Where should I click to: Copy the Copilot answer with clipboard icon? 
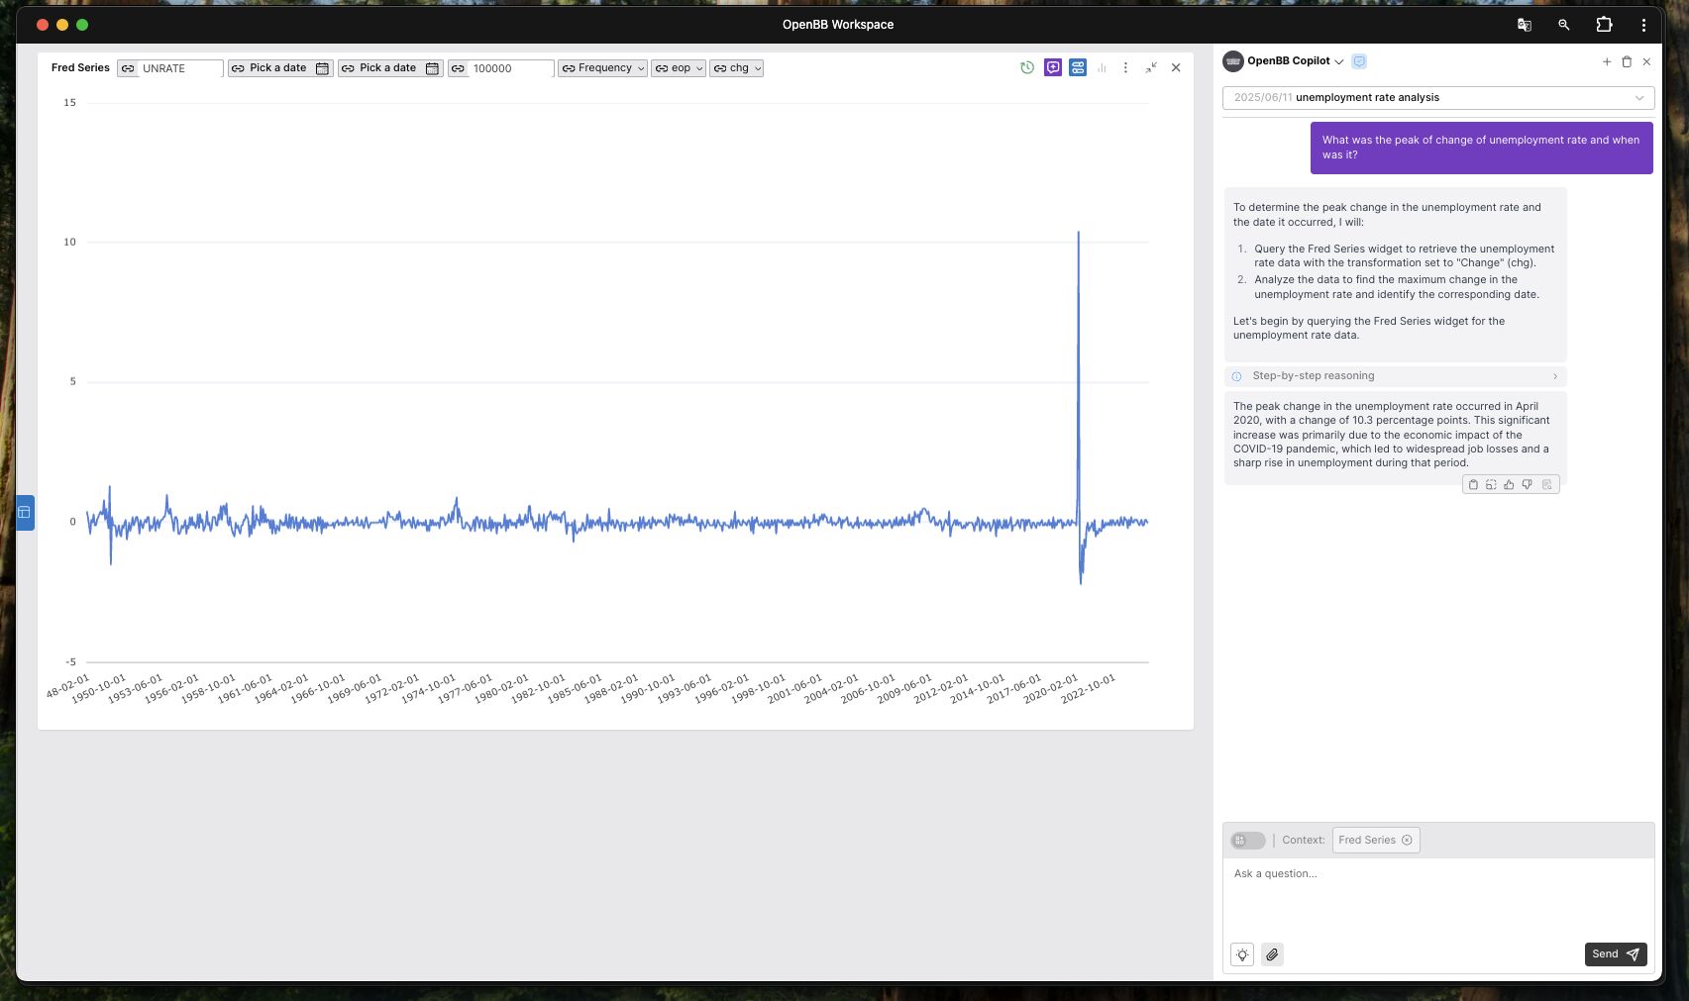tap(1473, 484)
